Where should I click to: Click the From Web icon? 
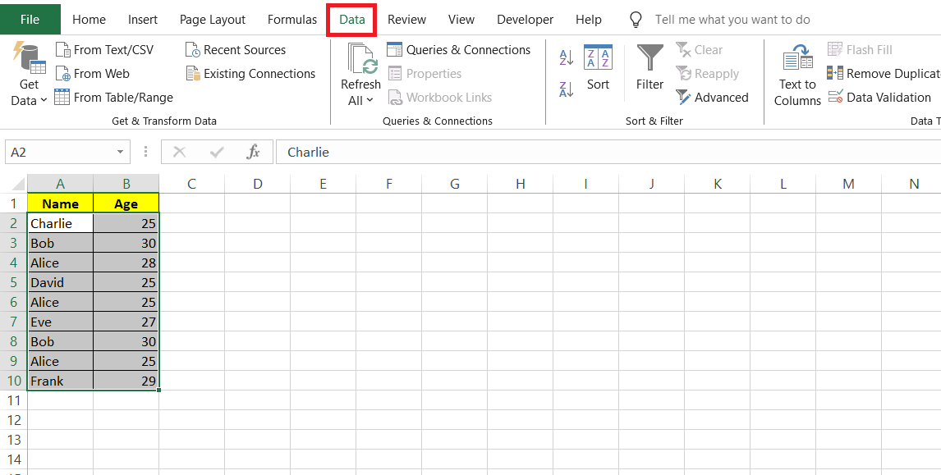click(x=63, y=73)
